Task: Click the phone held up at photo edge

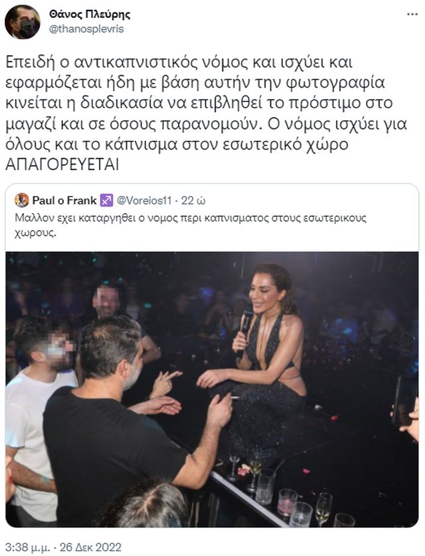Action: 404,401
